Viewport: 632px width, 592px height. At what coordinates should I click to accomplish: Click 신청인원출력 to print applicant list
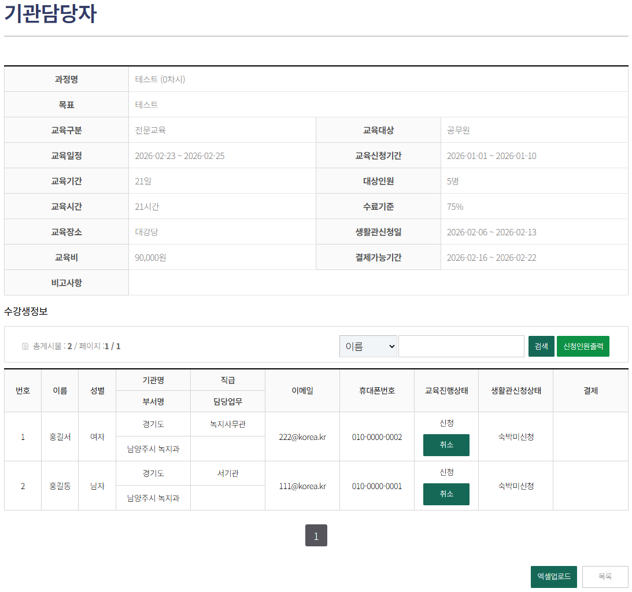[583, 346]
